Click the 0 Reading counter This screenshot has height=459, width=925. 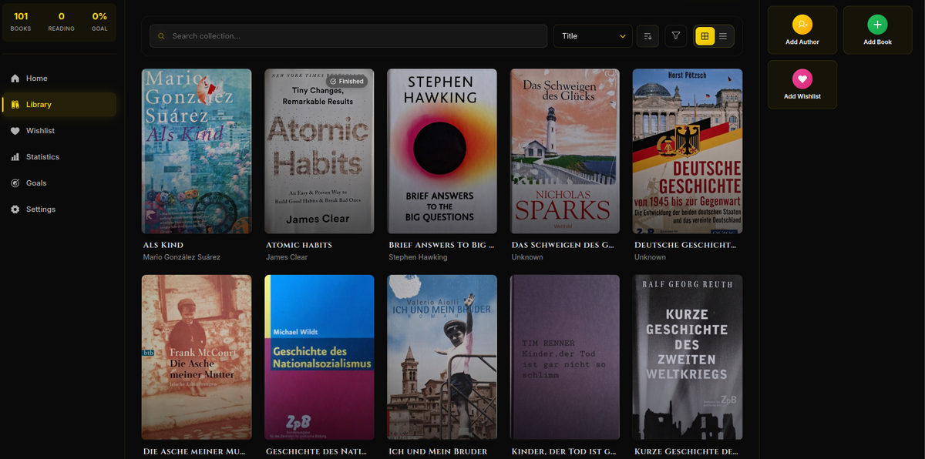pyautogui.click(x=61, y=22)
